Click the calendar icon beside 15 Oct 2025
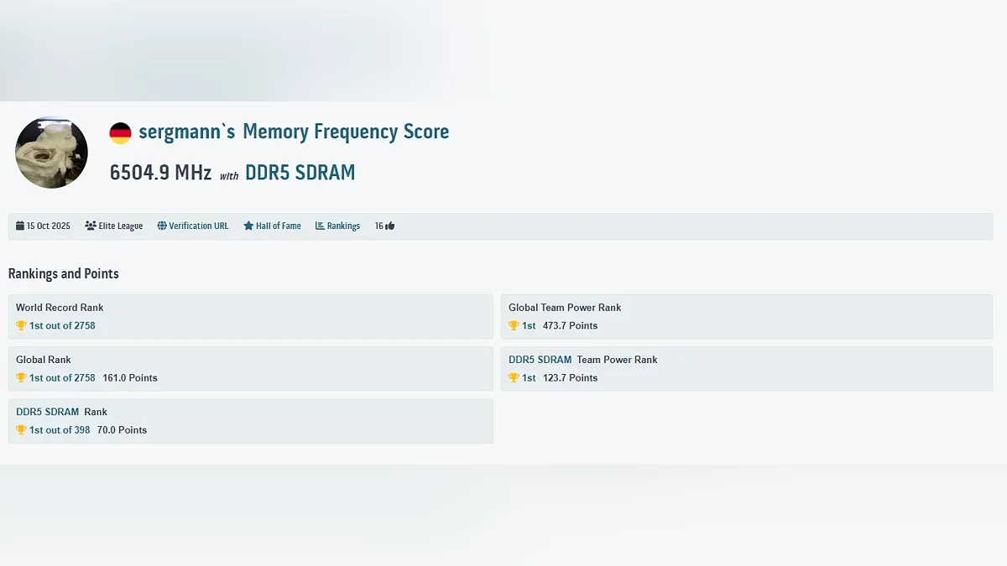The width and height of the screenshot is (1007, 566). click(x=20, y=226)
